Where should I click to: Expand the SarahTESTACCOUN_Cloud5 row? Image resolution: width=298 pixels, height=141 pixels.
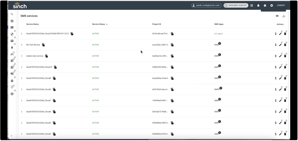pyautogui.click(x=21, y=123)
